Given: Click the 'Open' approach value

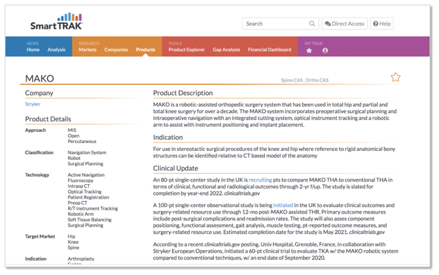Looking at the screenshot, I should 73,136.
